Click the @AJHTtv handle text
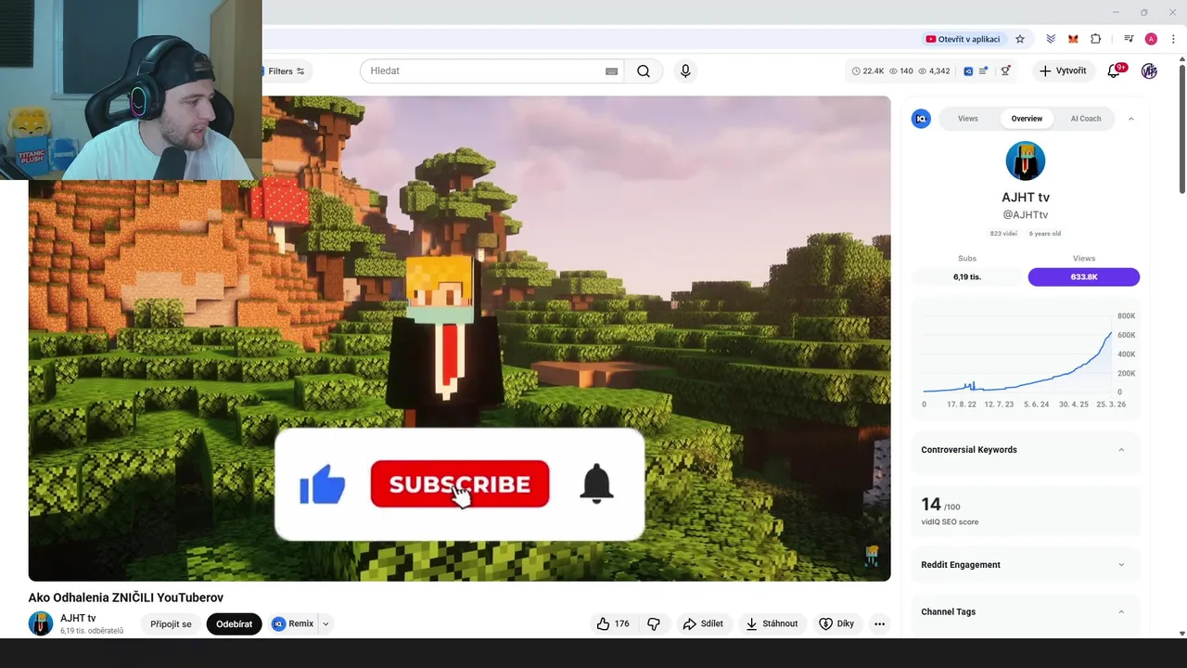This screenshot has height=668, width=1187. click(1025, 214)
